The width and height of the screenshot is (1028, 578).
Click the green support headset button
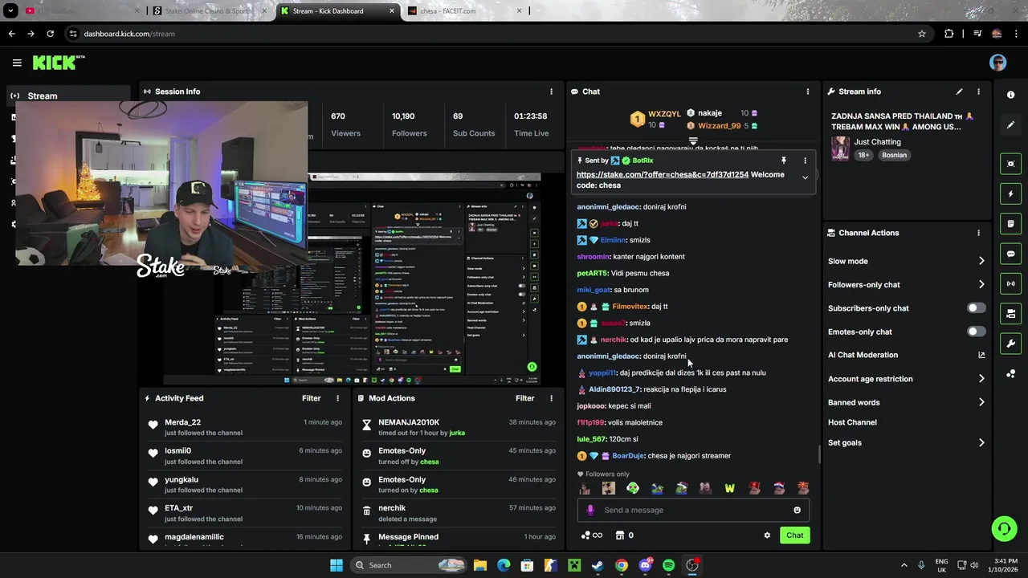pos(1004,528)
